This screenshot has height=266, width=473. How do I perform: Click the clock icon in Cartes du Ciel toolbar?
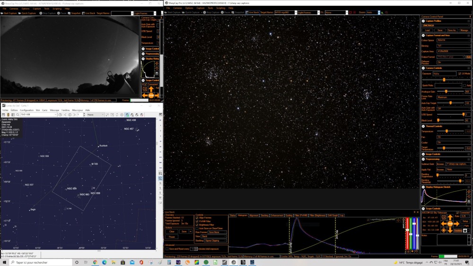coord(60,115)
